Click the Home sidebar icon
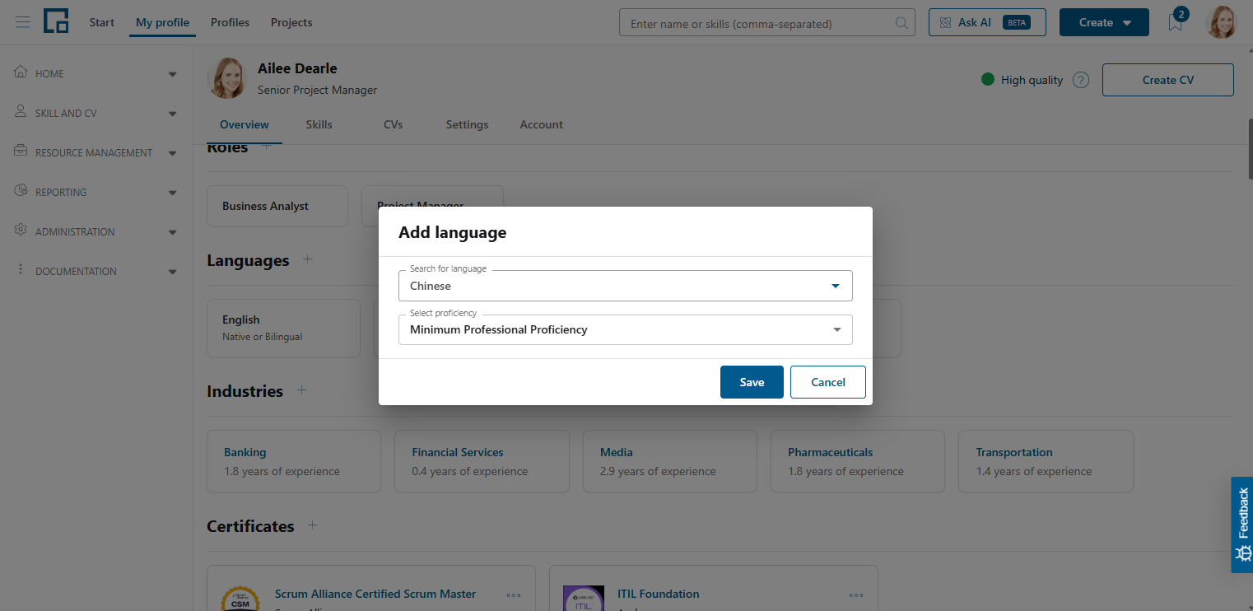The image size is (1253, 611). [21, 72]
